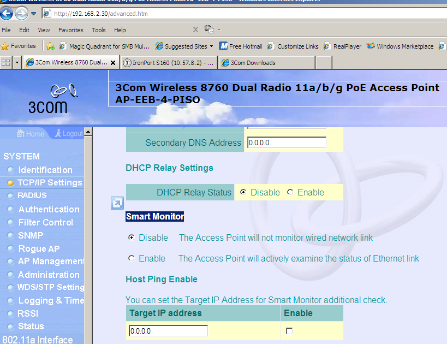Click the Home icon in sidebar

coord(21,133)
